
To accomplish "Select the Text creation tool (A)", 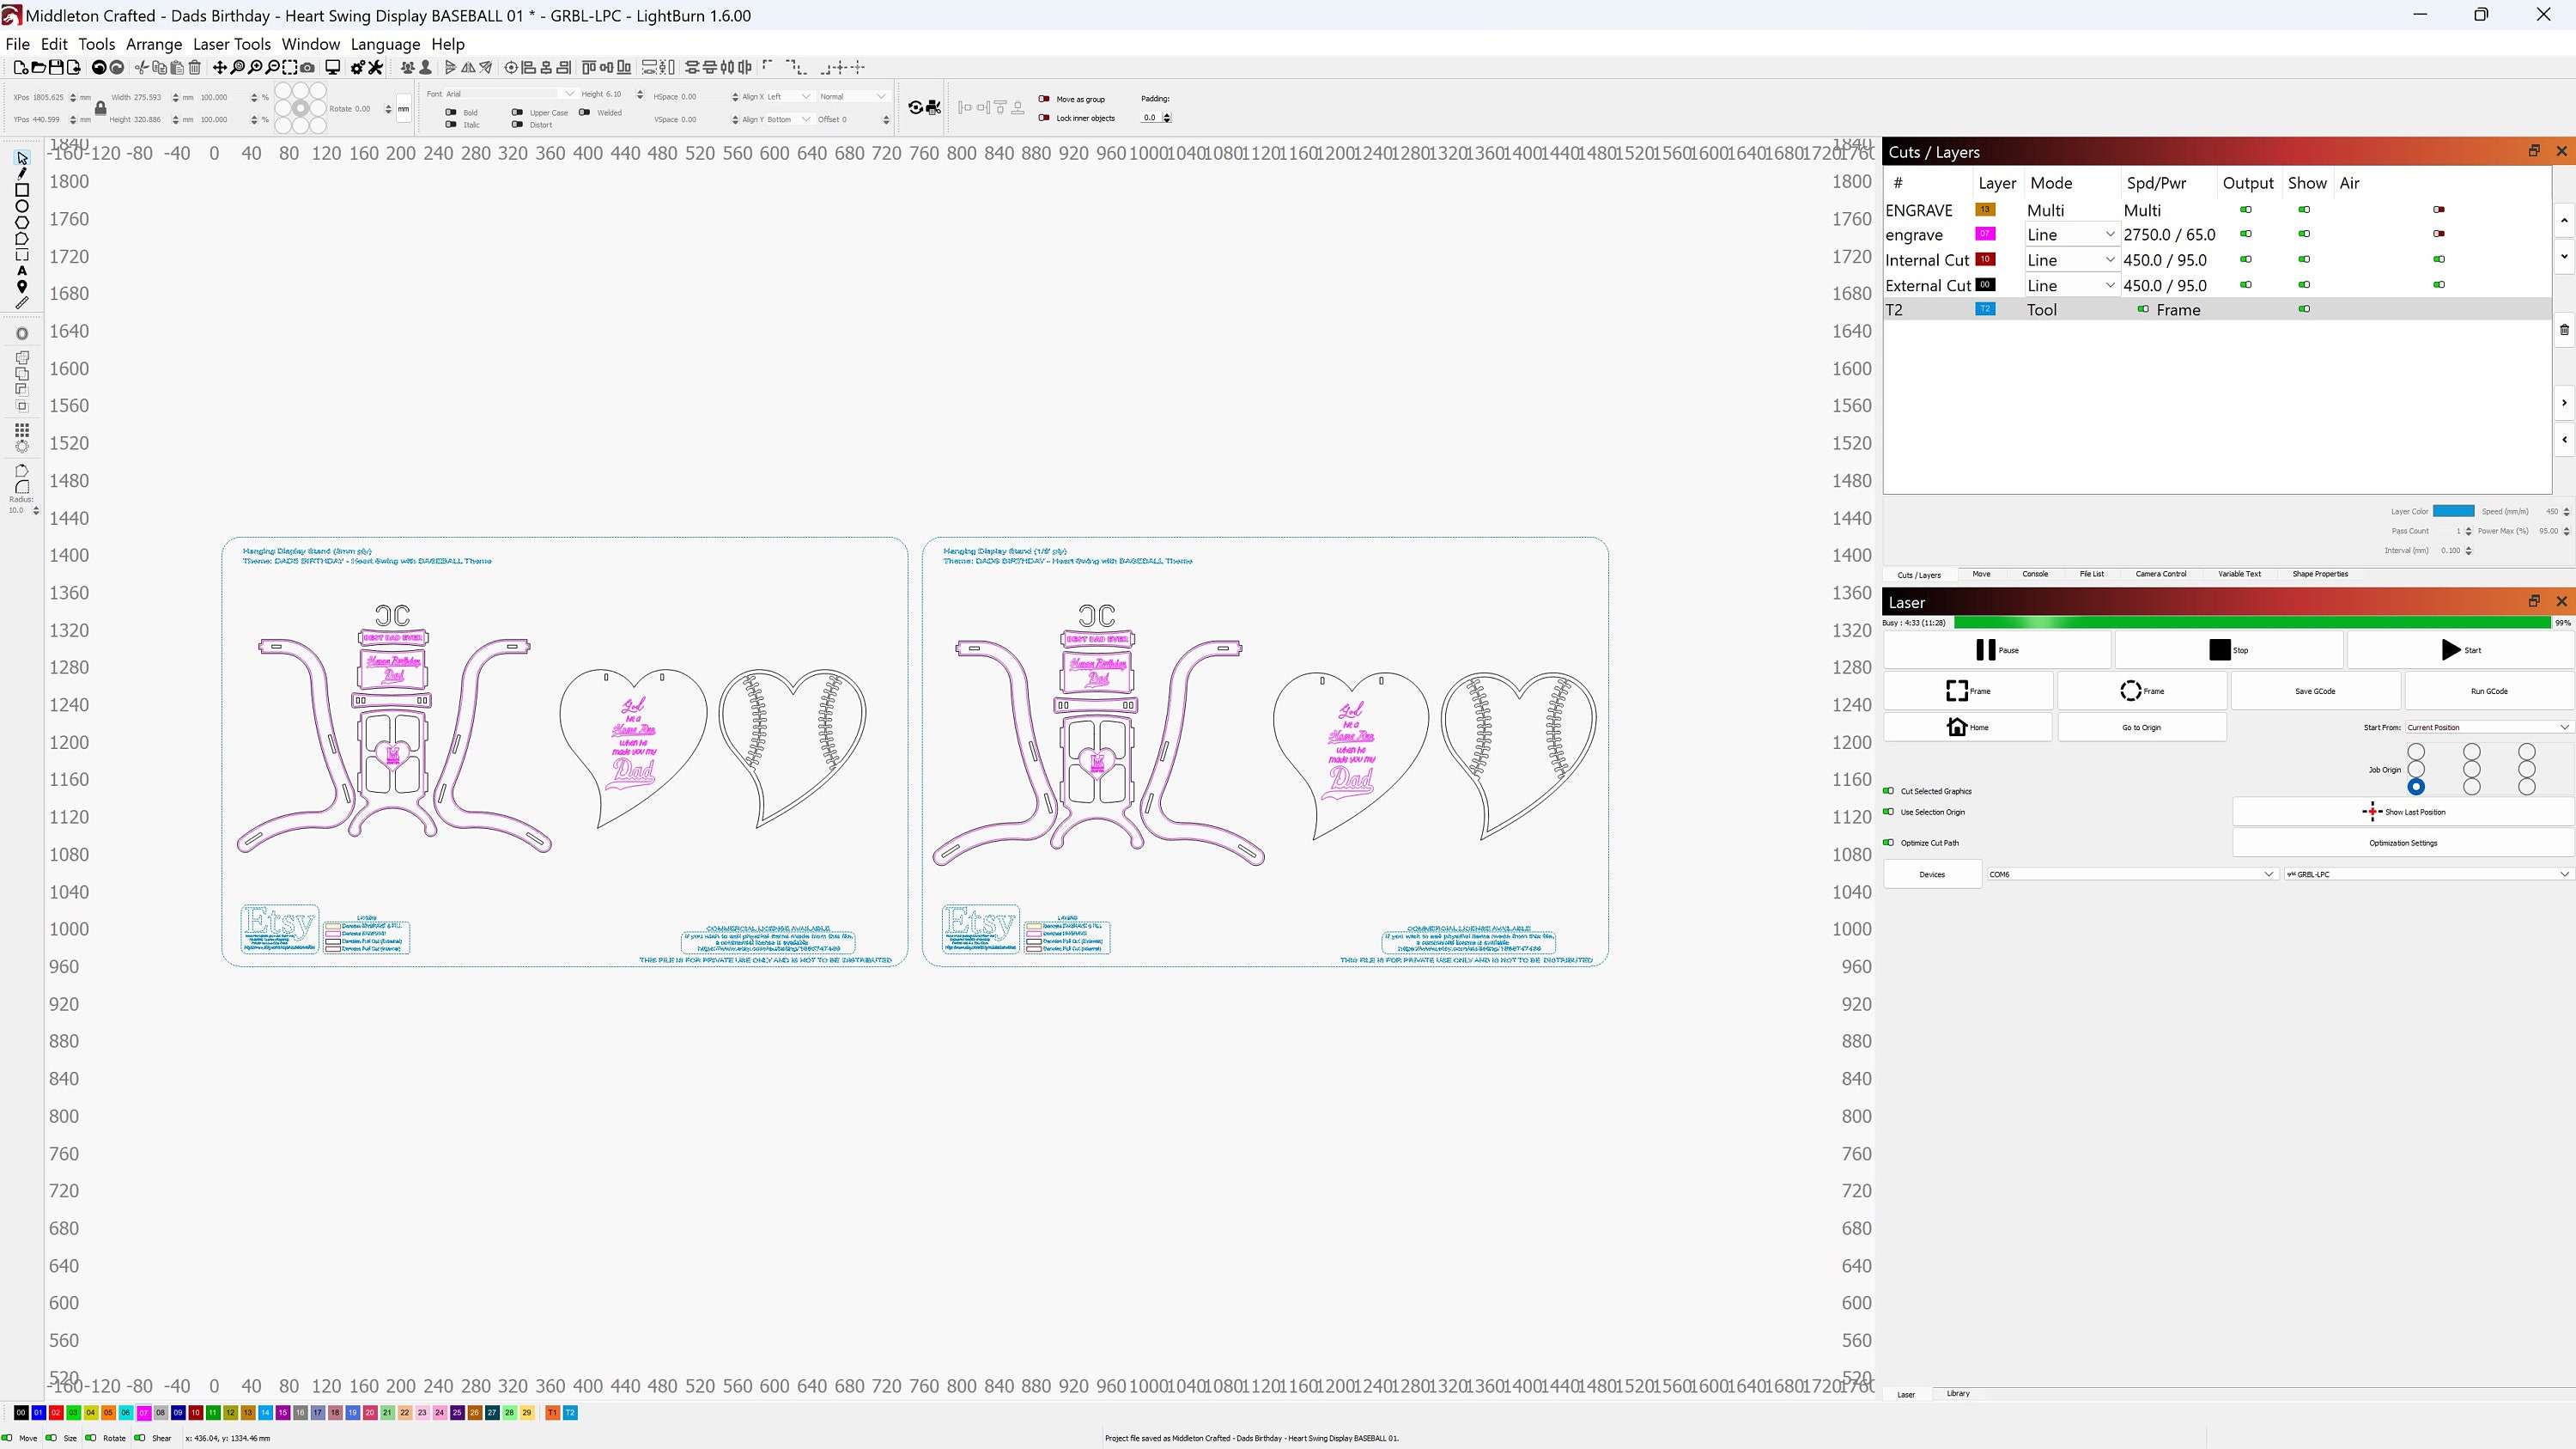I will 22,271.
